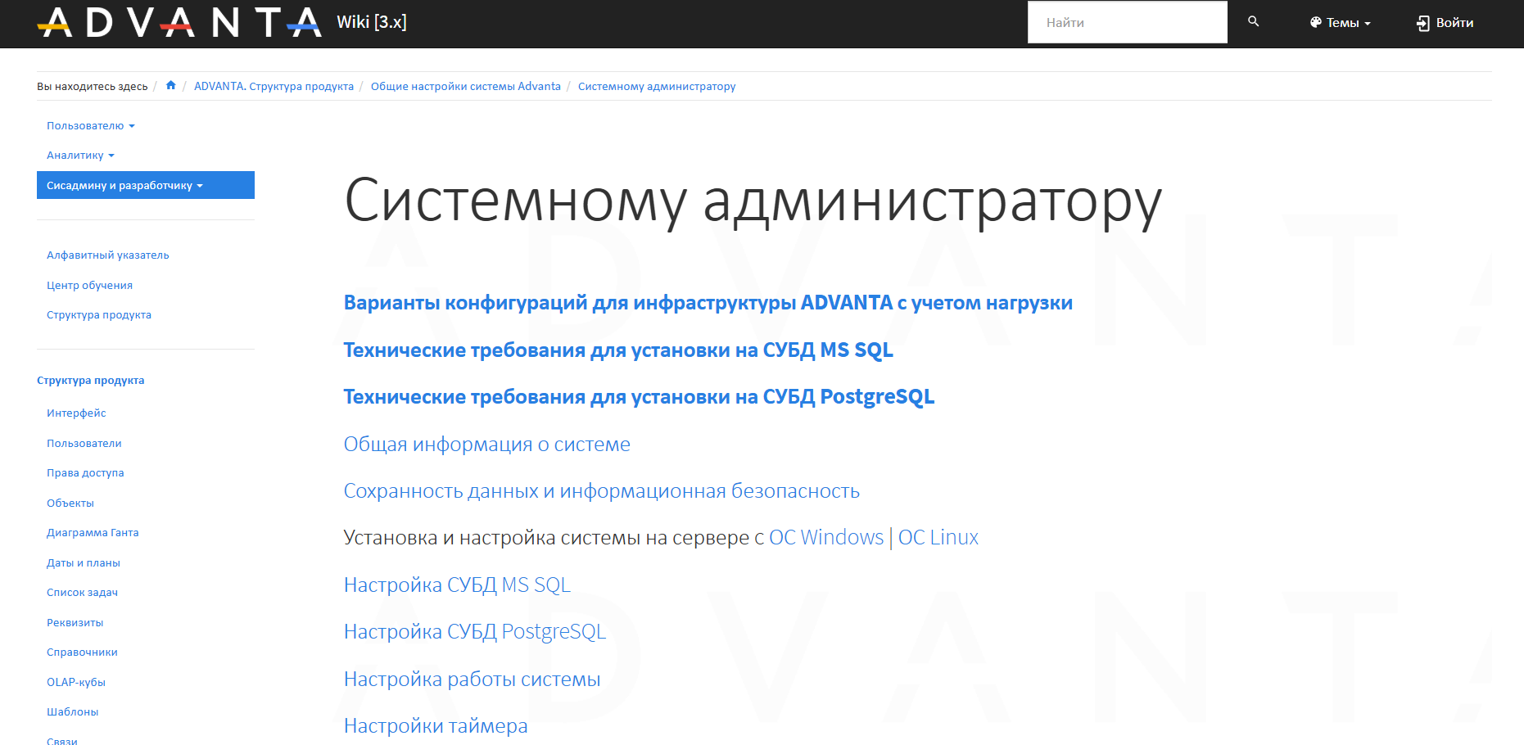
Task: Select Диаграмма Ганта in sidebar
Action: tap(93, 533)
